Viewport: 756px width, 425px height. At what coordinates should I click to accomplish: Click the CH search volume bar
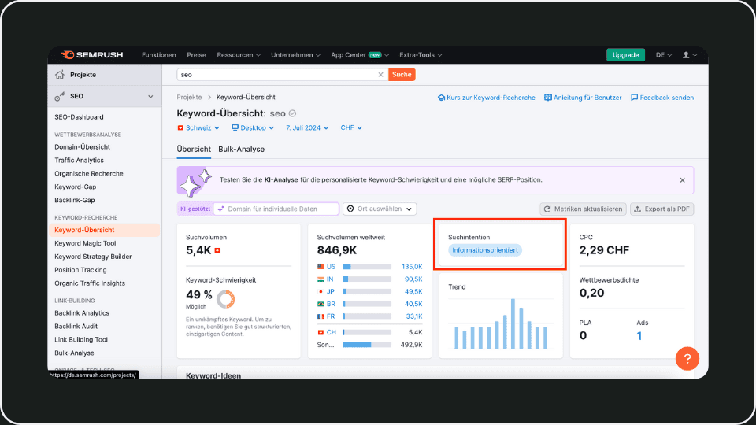pyautogui.click(x=367, y=332)
